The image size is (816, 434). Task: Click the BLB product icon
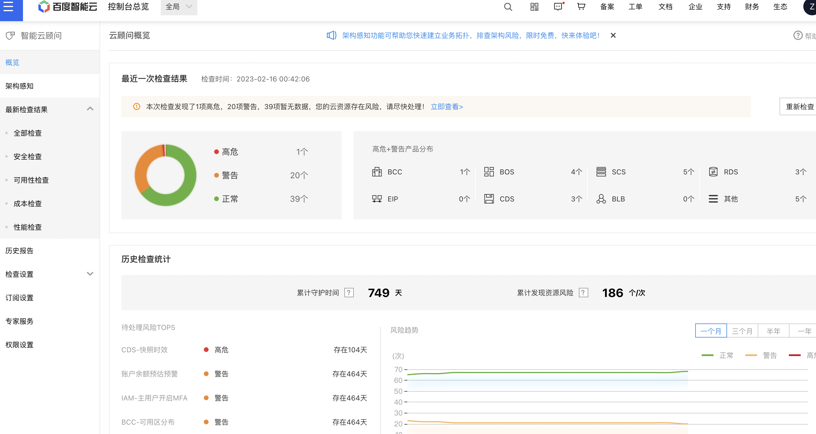(601, 199)
